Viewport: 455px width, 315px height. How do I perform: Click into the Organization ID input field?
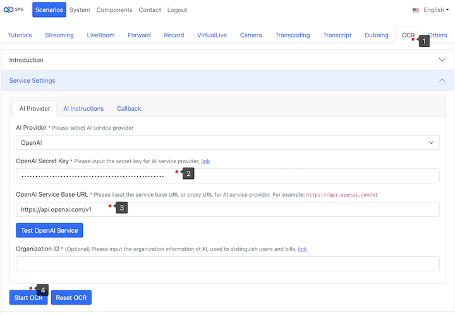227,264
